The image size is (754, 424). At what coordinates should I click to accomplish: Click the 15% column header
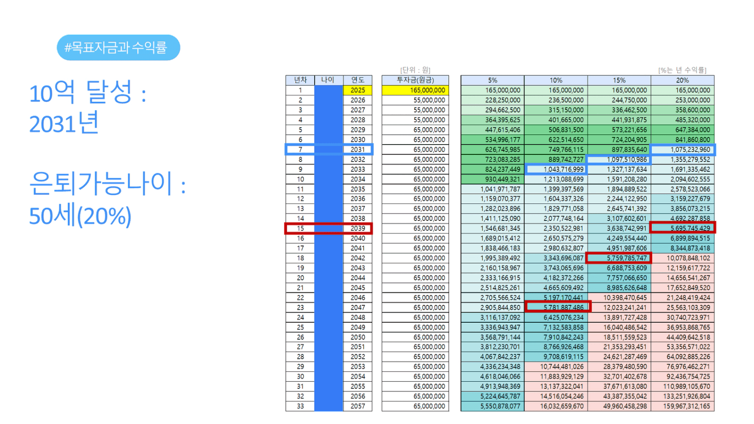619,80
